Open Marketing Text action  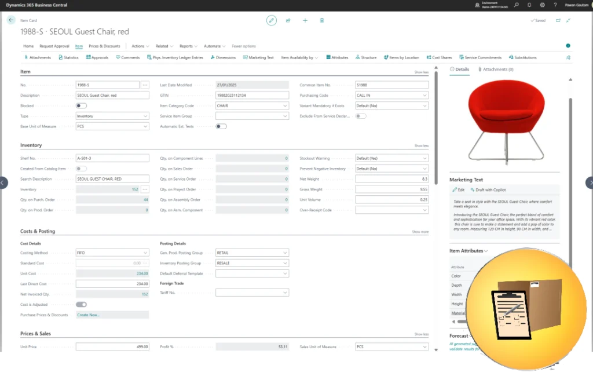point(258,57)
